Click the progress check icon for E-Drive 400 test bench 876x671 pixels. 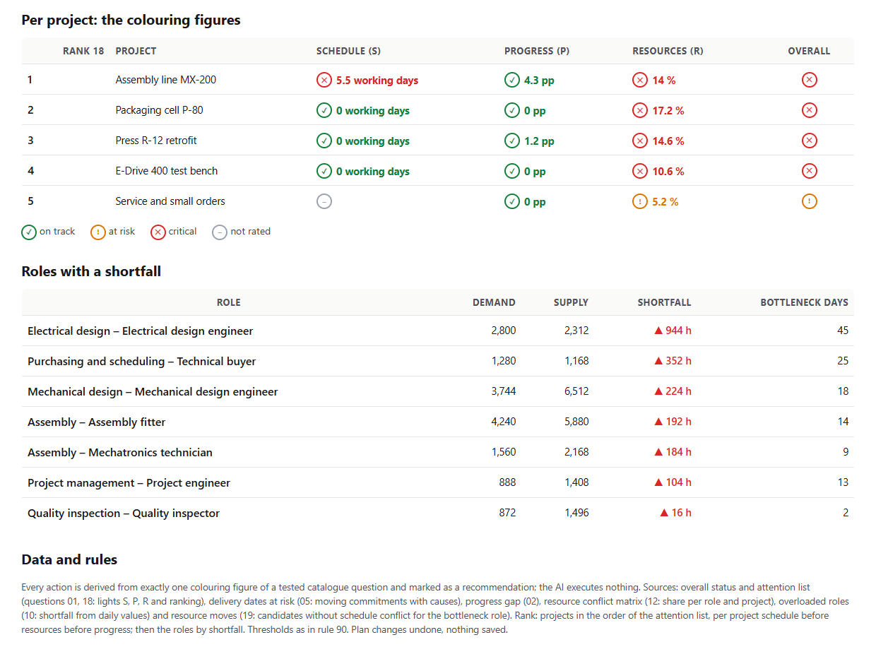512,172
